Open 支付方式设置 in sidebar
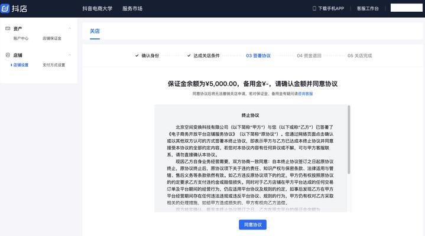 click(x=54, y=65)
